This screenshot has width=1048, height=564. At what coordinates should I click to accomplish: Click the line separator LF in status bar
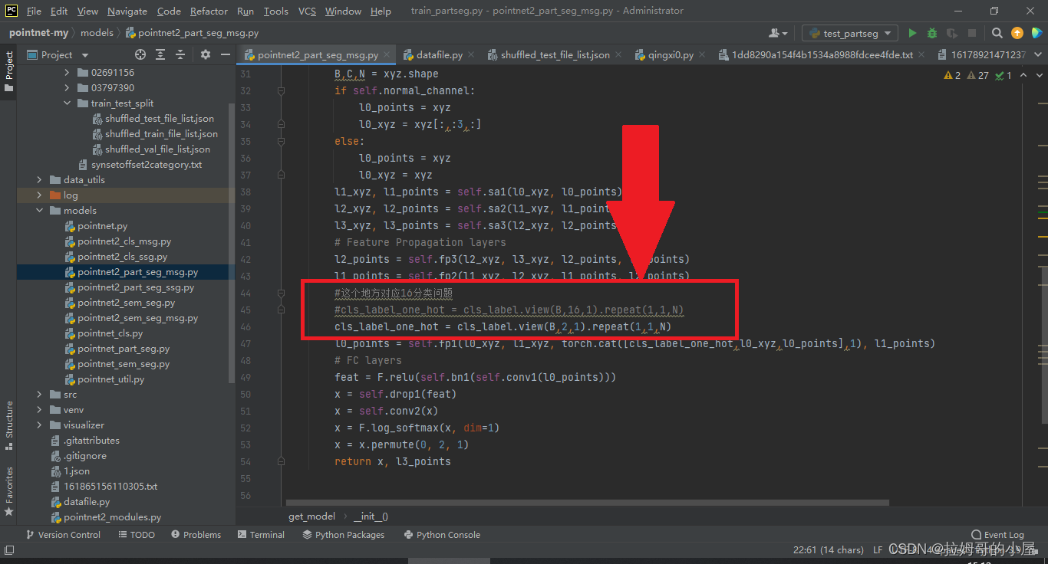(878, 549)
